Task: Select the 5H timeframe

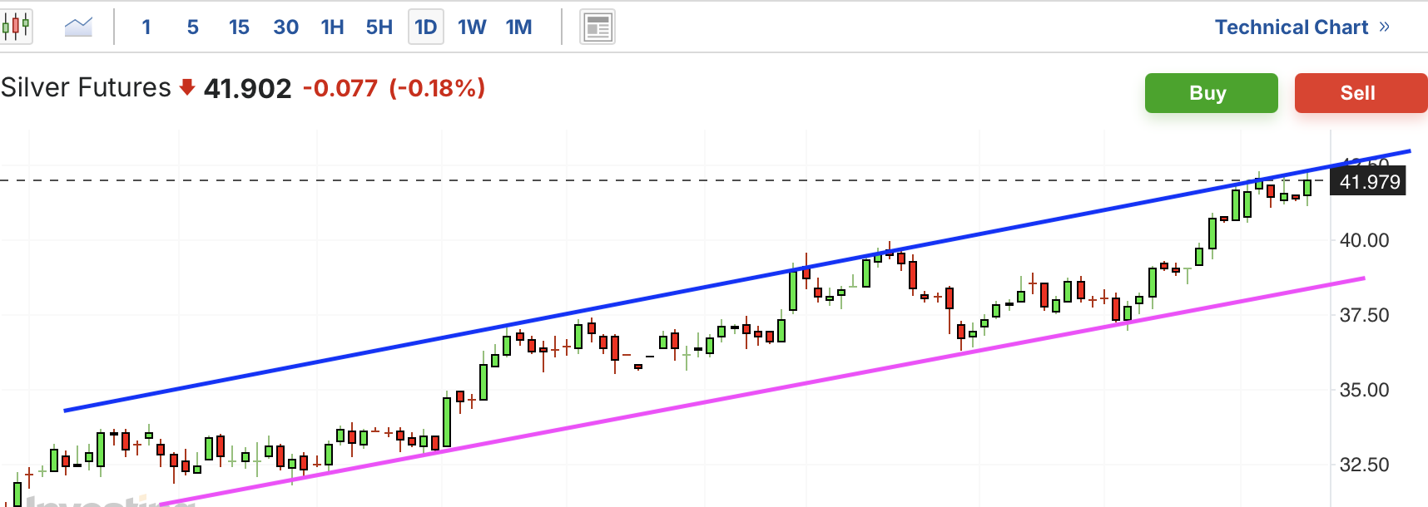Action: pos(379,27)
